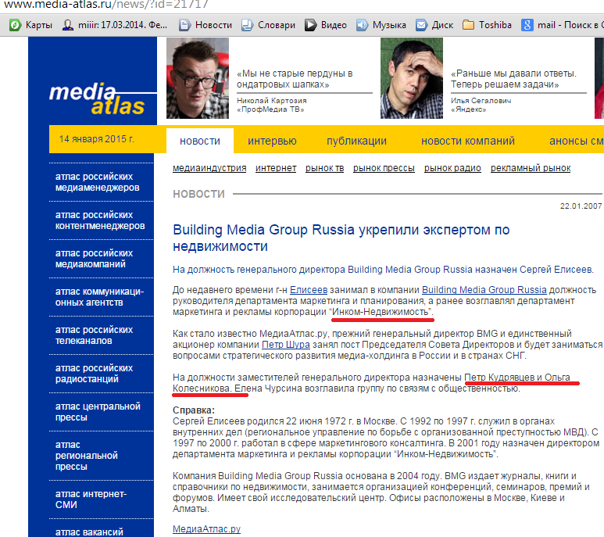Read the «Раньше мы давали ответы» quote
Screen dimensions: 604x537
click(514, 79)
